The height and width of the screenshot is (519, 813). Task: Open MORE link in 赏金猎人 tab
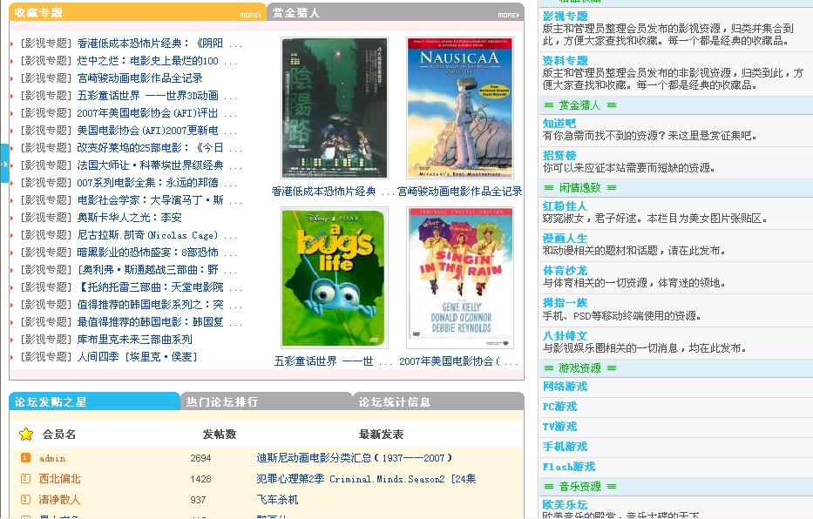tap(509, 15)
